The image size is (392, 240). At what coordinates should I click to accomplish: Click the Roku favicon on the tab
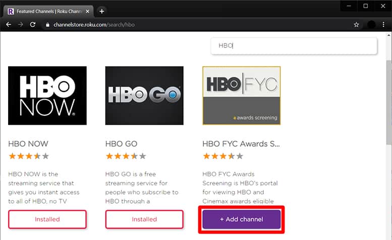pyautogui.click(x=11, y=11)
